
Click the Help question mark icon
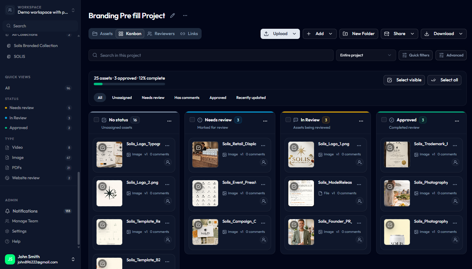click(x=7, y=242)
